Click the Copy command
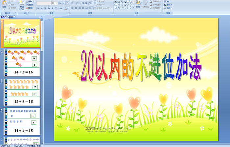 11,5
